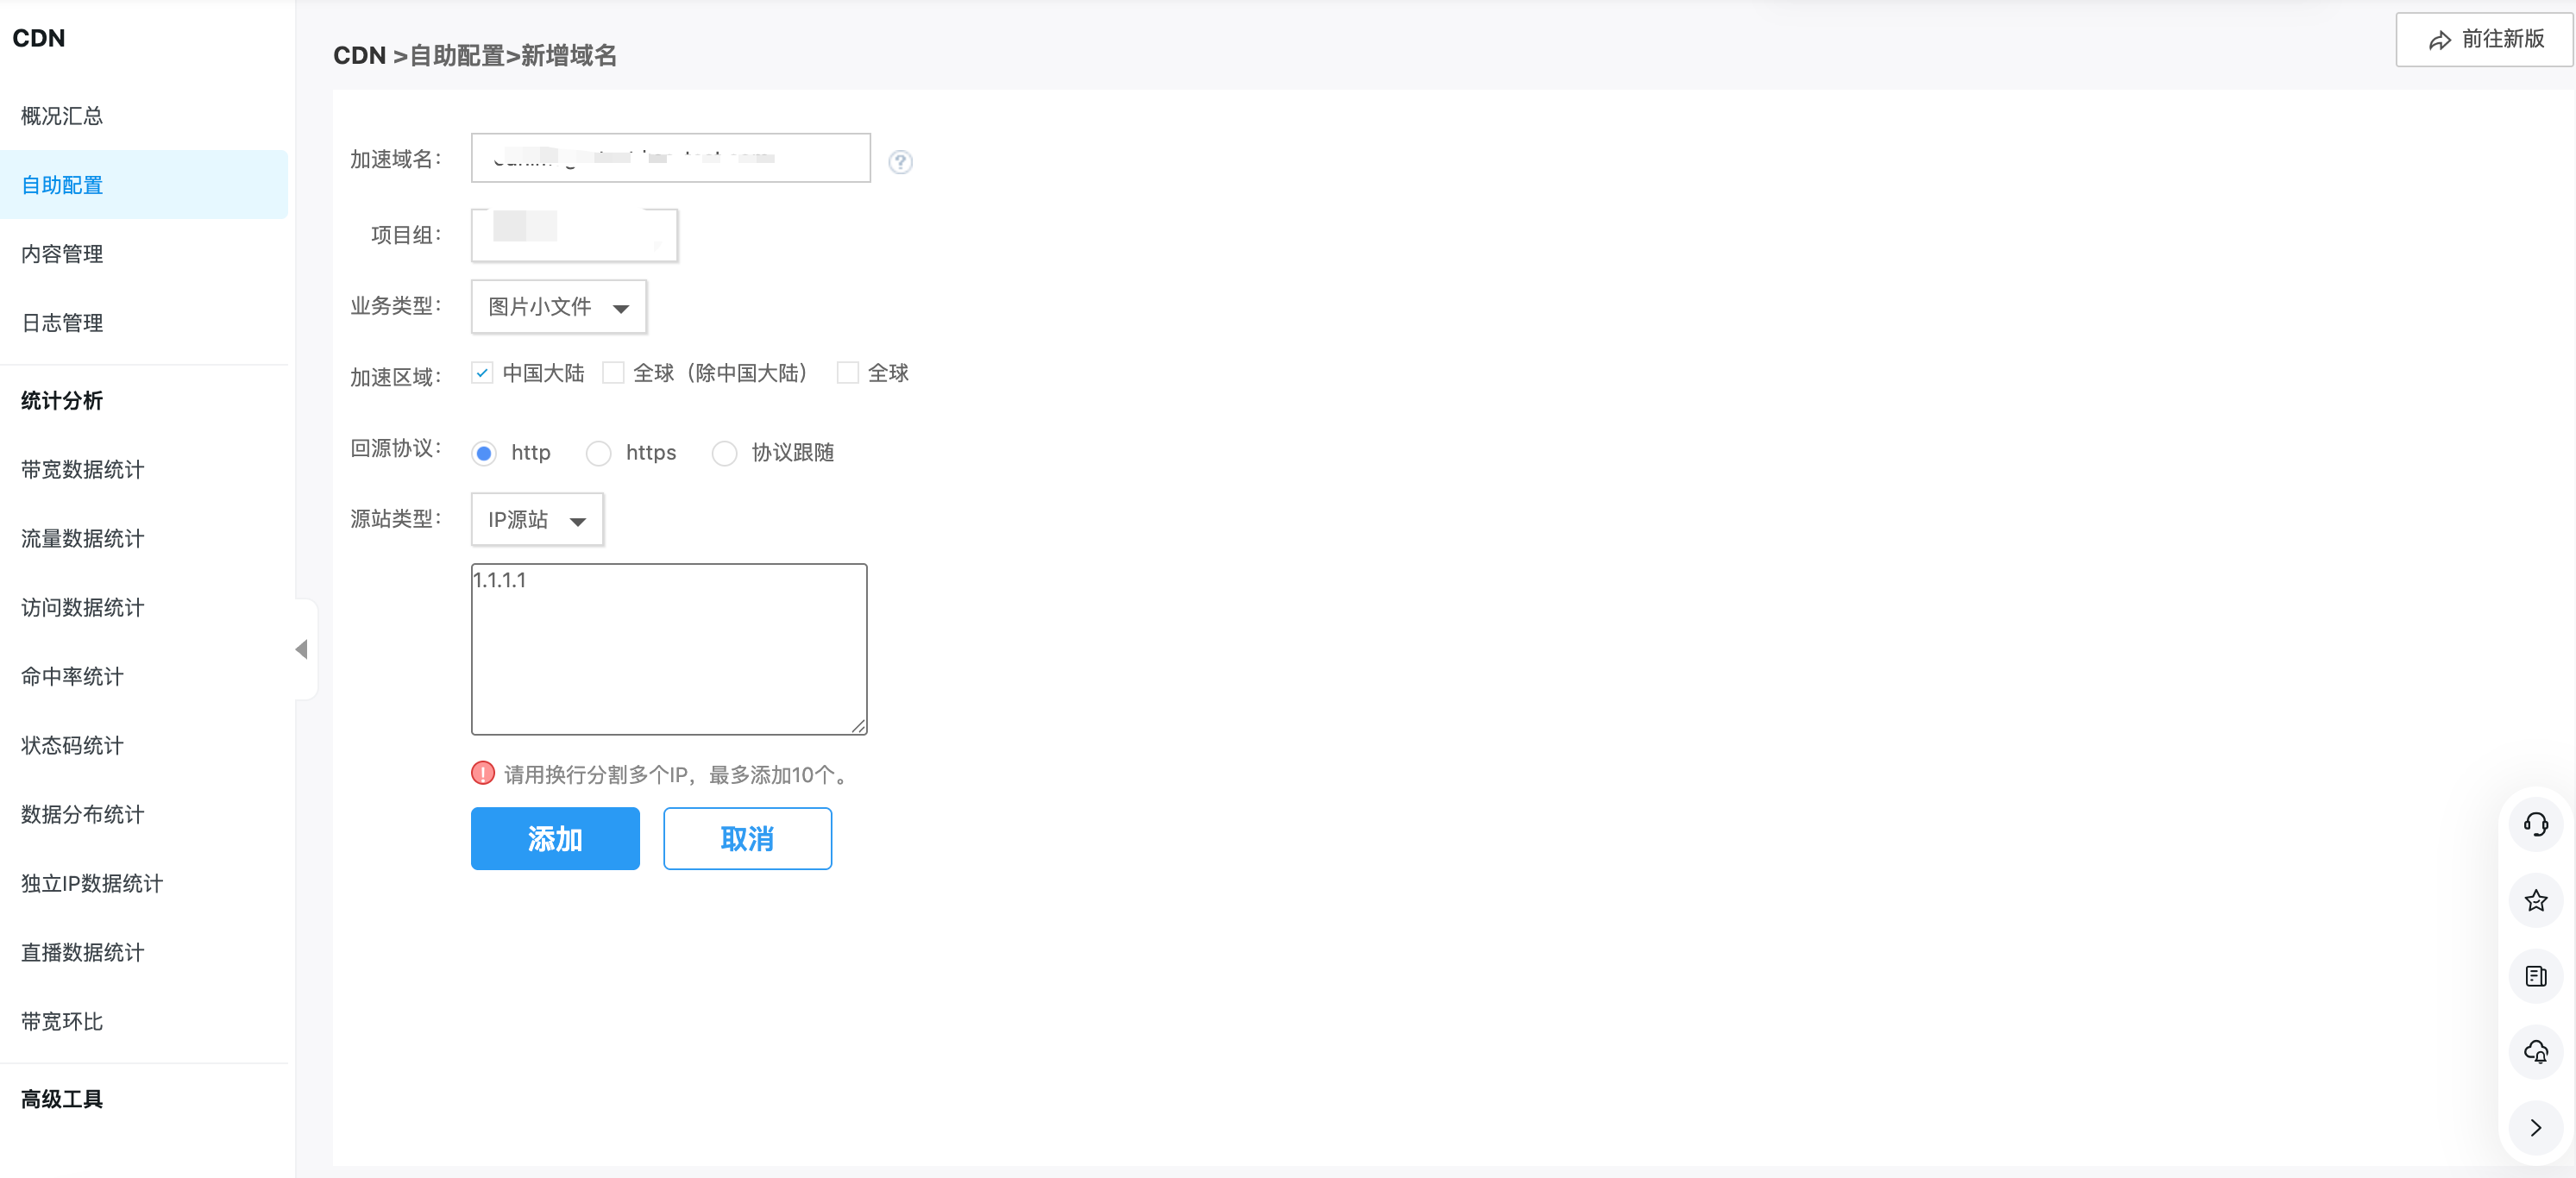
Task: Collapse sidebar with left triangle handle
Action: coord(301,649)
